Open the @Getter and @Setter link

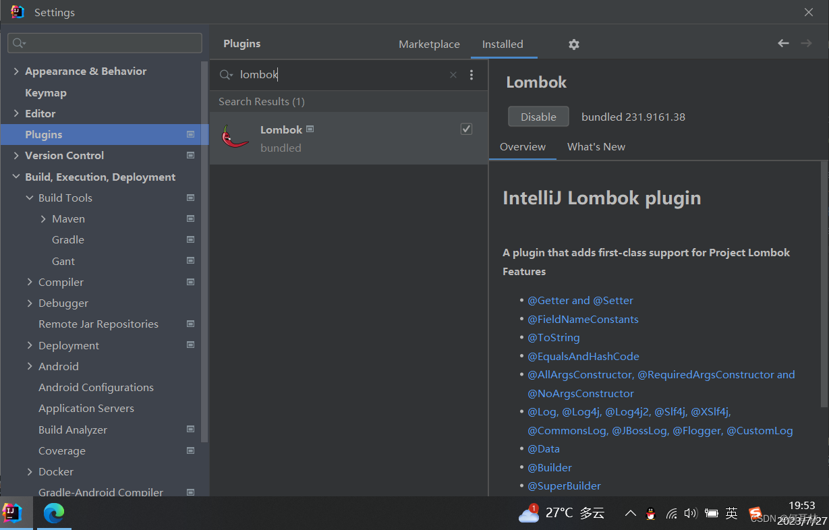pos(580,301)
